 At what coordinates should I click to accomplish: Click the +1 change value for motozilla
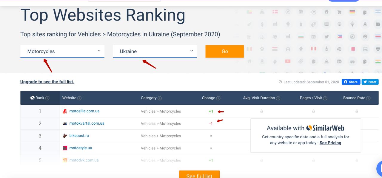[x=211, y=111]
